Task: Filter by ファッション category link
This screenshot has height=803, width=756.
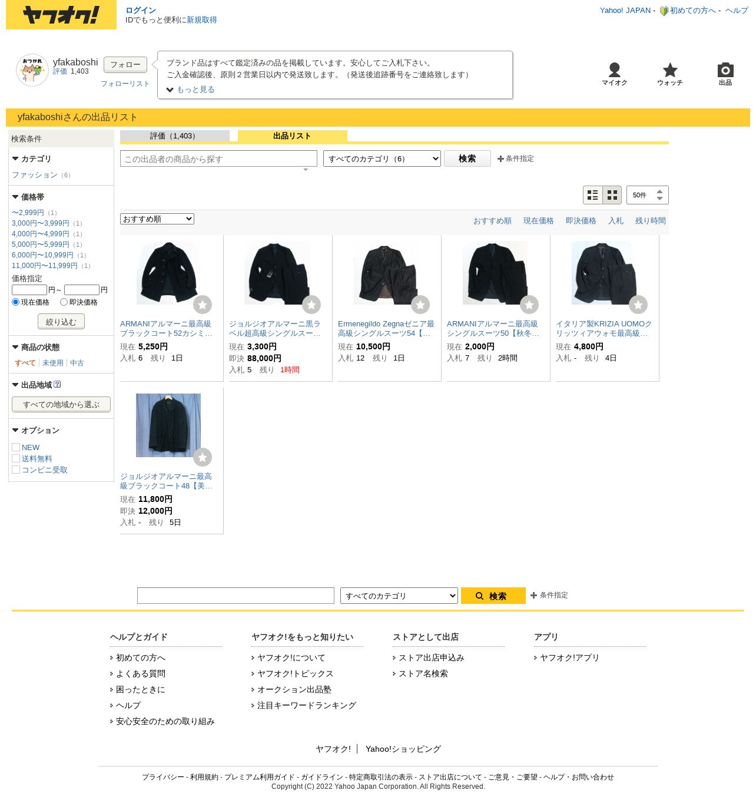Action: click(x=35, y=175)
